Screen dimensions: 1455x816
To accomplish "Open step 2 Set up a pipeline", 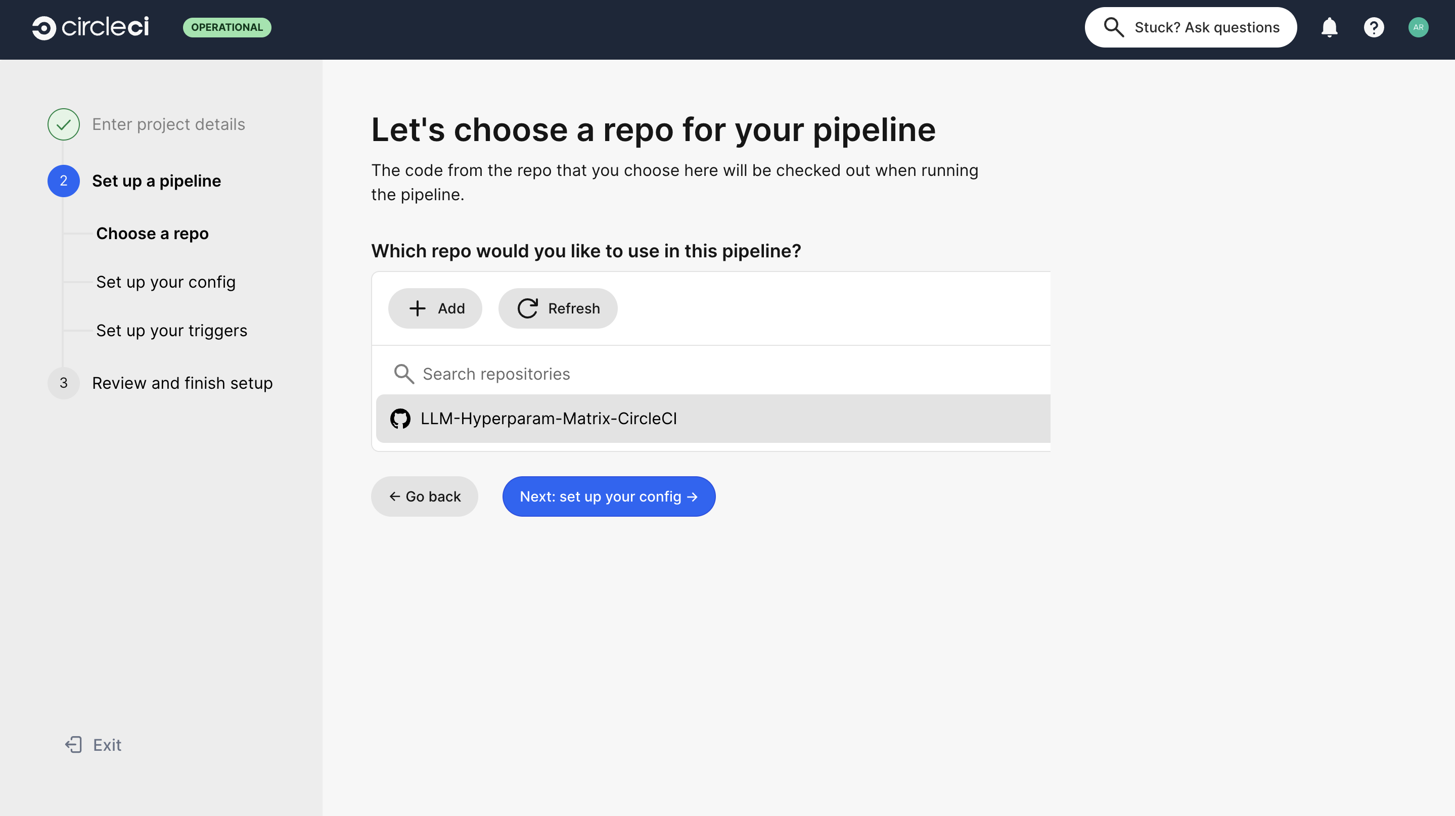I will (x=157, y=180).
